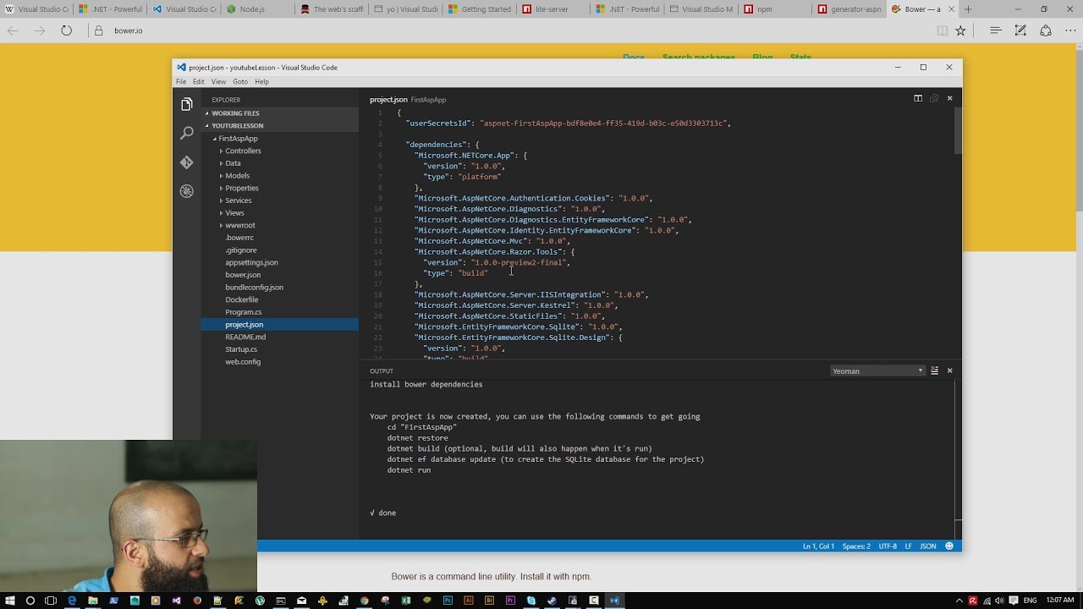Click the browser back arrow
This screenshot has height=609, width=1083.
pos(13,30)
